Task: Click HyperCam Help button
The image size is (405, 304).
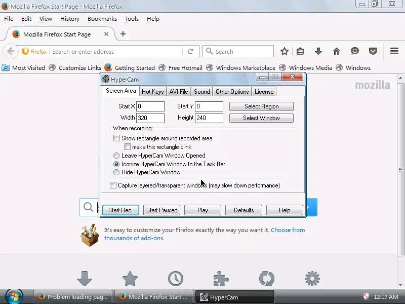Action: (285, 210)
